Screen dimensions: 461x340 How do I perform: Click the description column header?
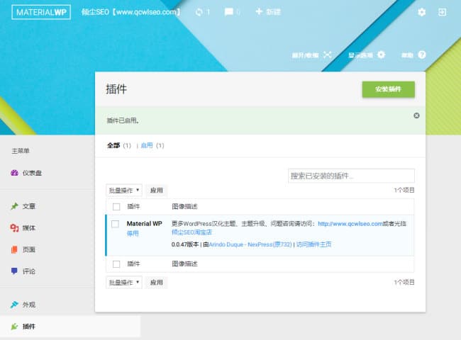[184, 207]
